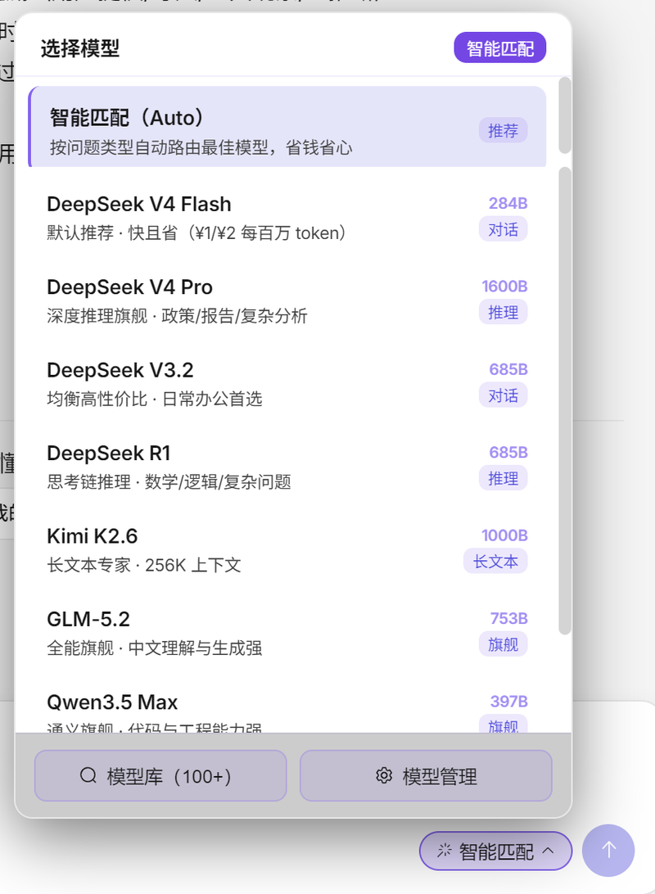This screenshot has width=655, height=894.
Task: Choose DeepSeek V4 Flash model
Action: point(287,218)
